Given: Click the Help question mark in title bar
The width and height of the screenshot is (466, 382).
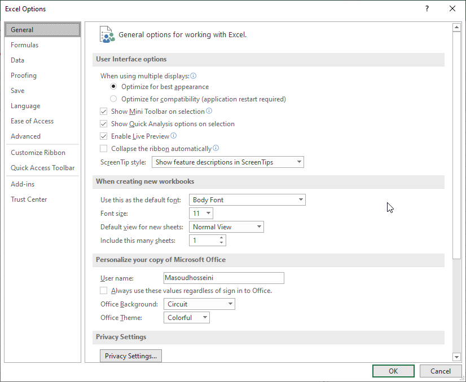Looking at the screenshot, I should (427, 8).
